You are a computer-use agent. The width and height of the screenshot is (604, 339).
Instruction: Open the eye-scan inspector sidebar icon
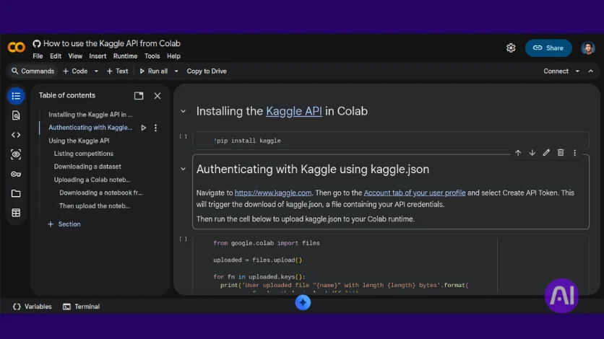16,154
